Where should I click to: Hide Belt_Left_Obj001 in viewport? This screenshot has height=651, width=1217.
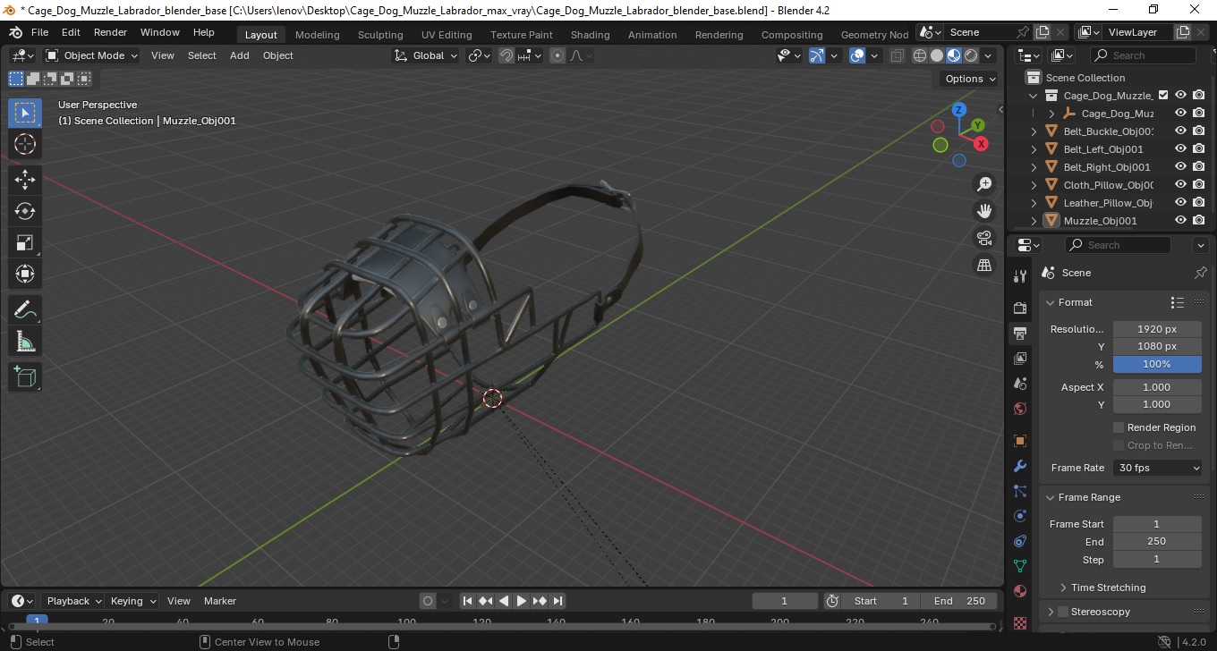point(1180,148)
